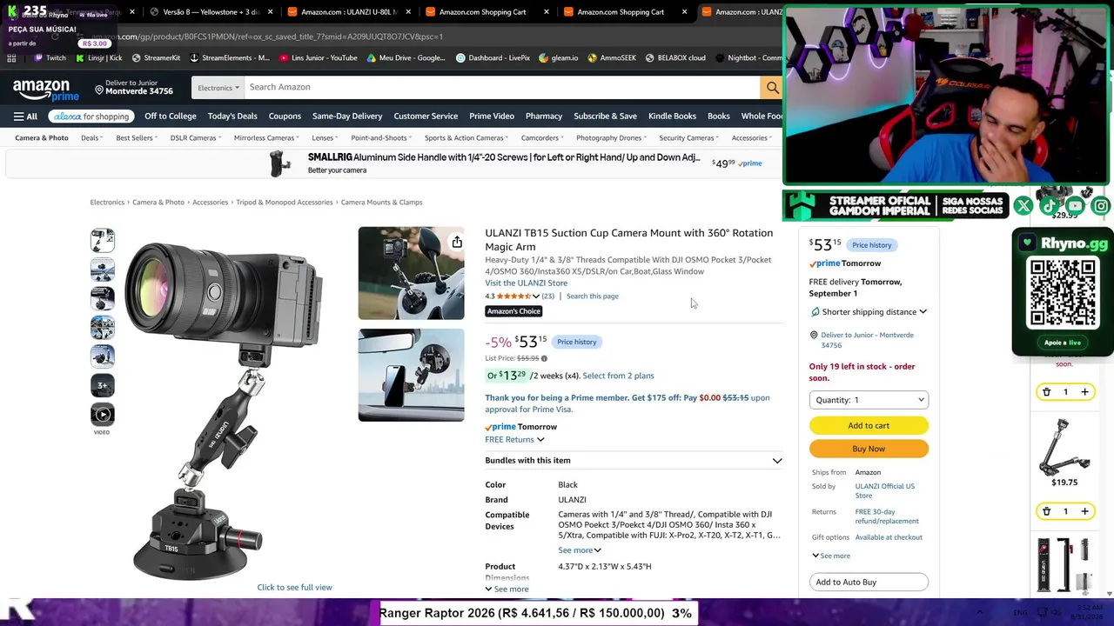Open the StreamerKit bookmark
The image size is (1114, 626).
click(x=156, y=58)
